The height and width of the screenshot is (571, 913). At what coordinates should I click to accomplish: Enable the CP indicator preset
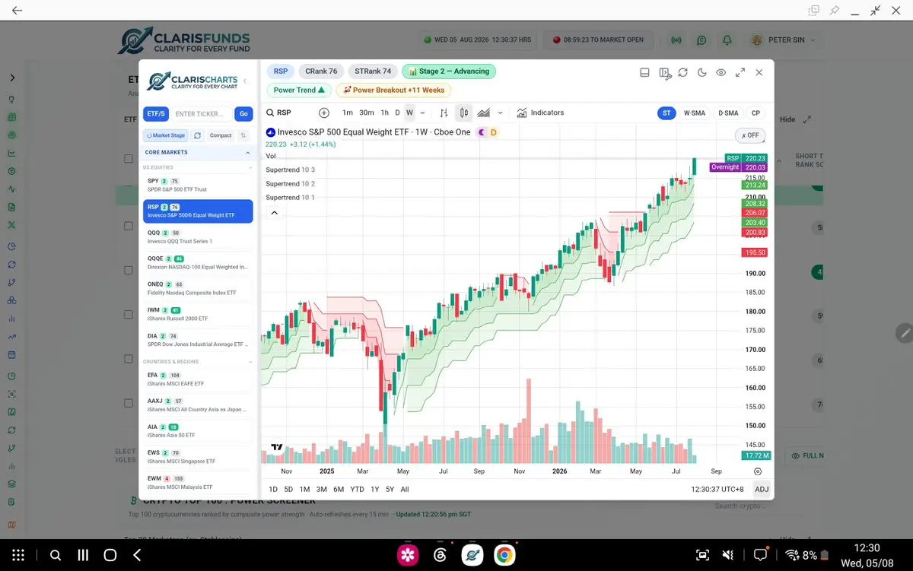(756, 113)
